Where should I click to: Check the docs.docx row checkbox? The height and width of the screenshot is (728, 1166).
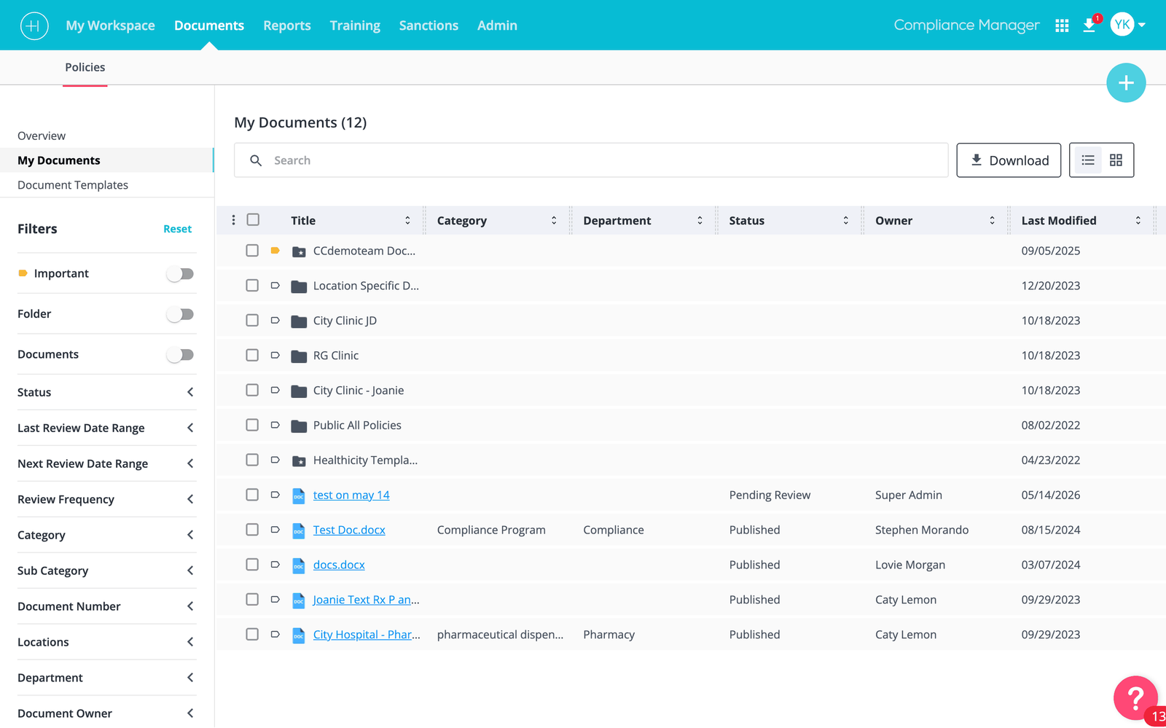coord(252,565)
